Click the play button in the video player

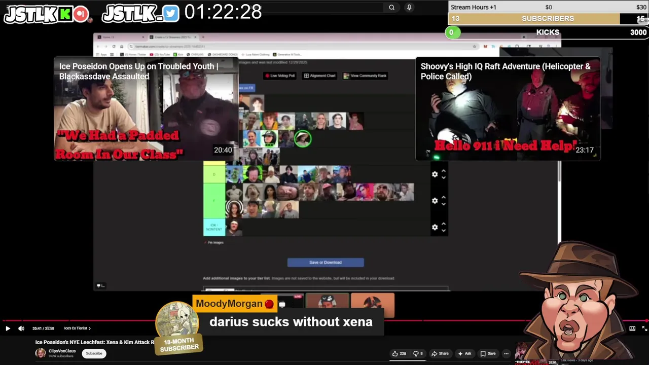coord(8,328)
